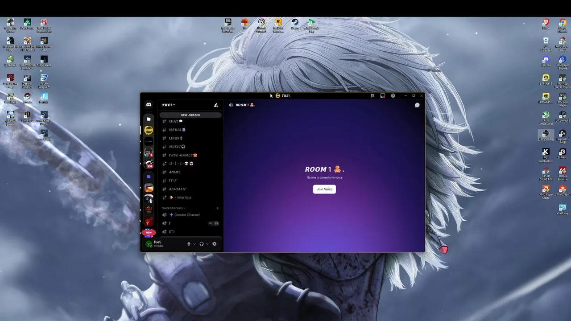Open headphone output options arrow
This screenshot has height=321, width=571.
click(207, 244)
